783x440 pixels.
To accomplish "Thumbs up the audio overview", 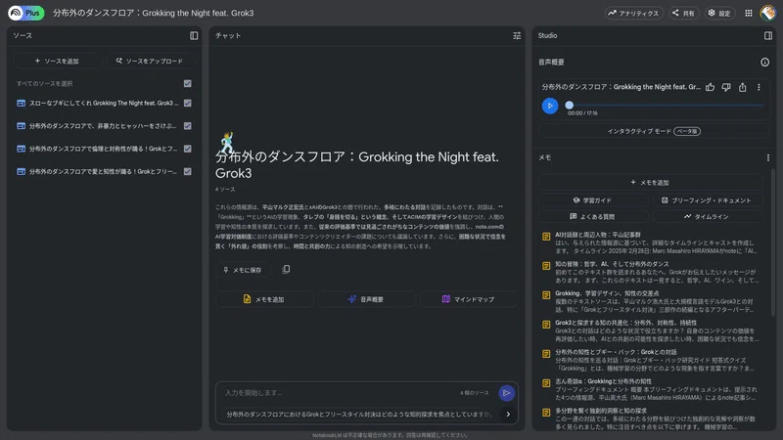I will click(711, 87).
